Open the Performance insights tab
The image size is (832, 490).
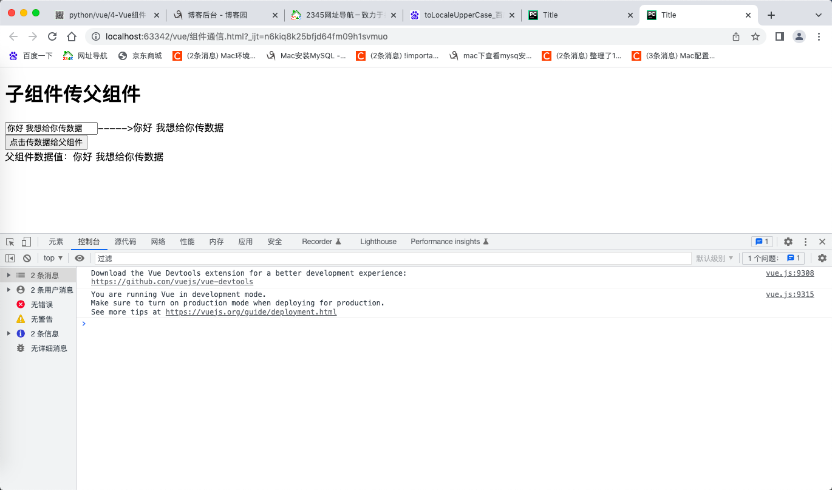(450, 242)
